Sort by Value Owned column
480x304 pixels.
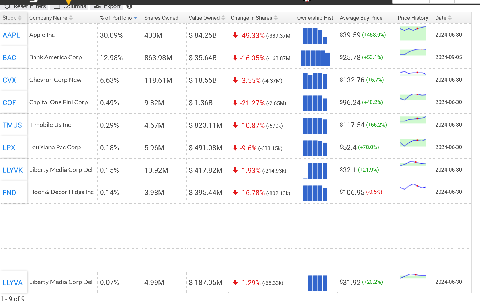pyautogui.click(x=207, y=18)
